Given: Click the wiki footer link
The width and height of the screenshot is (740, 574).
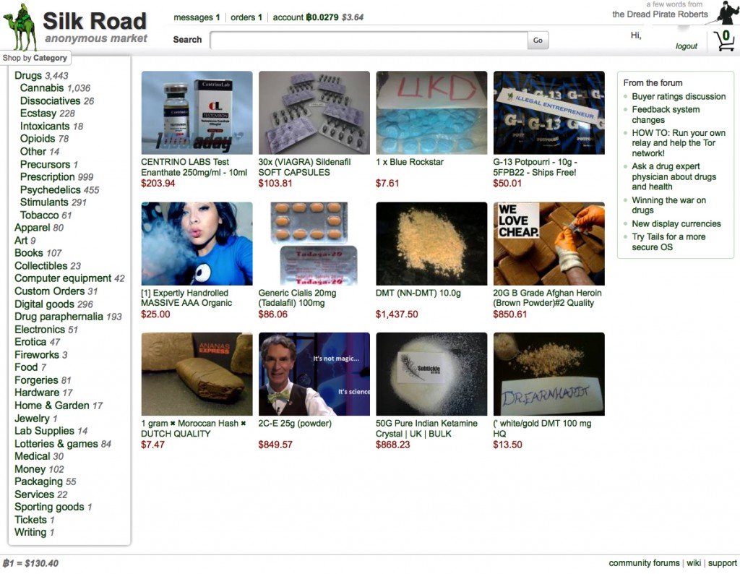Looking at the screenshot, I should [x=693, y=563].
